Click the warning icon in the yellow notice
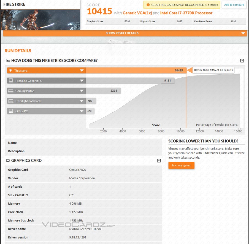The height and width of the screenshot is (244, 249). tap(148, 5)
